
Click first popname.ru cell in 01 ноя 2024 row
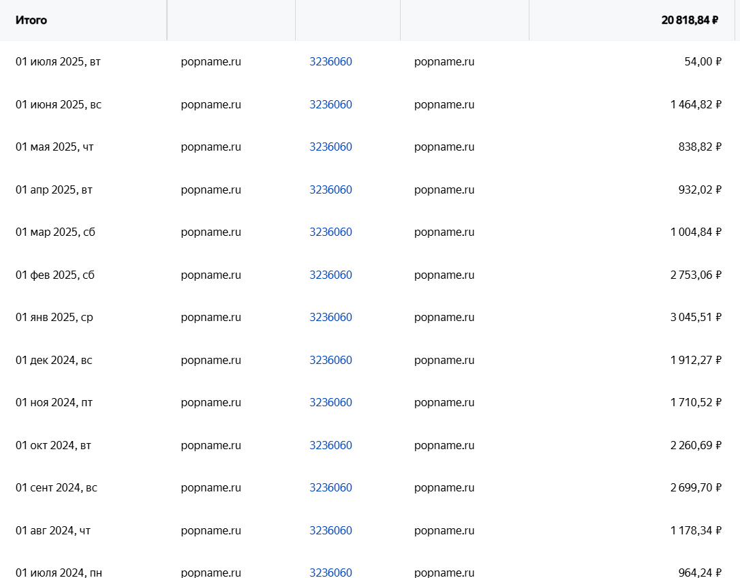pyautogui.click(x=211, y=403)
